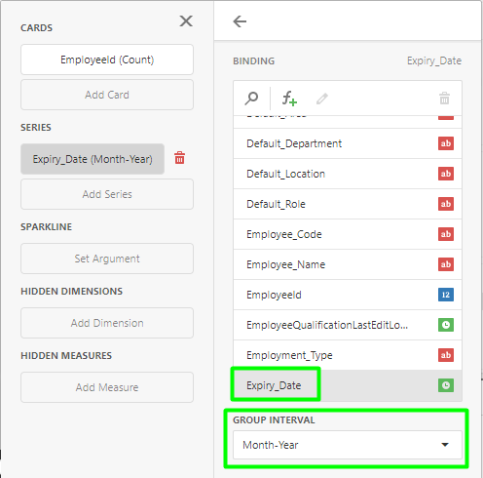Image resolution: width=483 pixels, height=478 pixels.
Task: Click Add Measure under Hidden Measures
Action: (107, 387)
